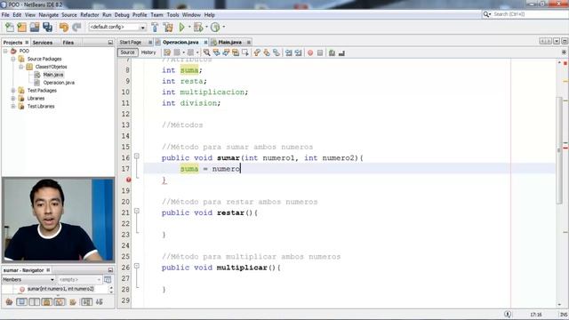The image size is (569, 320).
Task: Switch to the Services tab
Action: (43, 43)
